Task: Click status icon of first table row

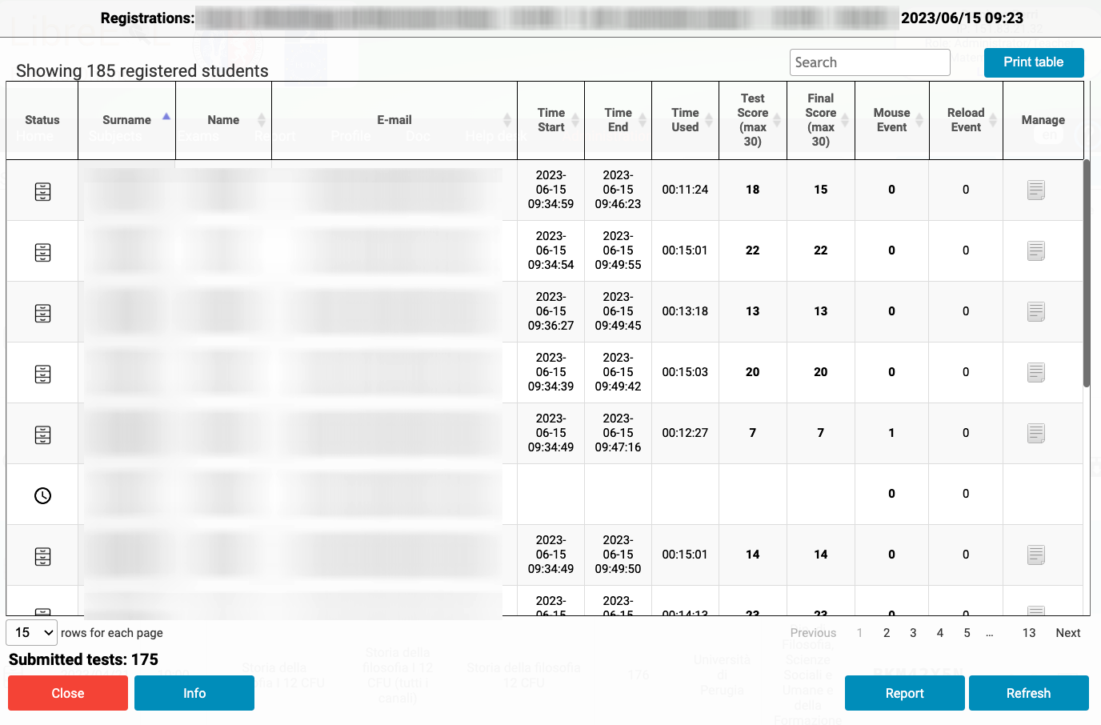Action: 43,191
